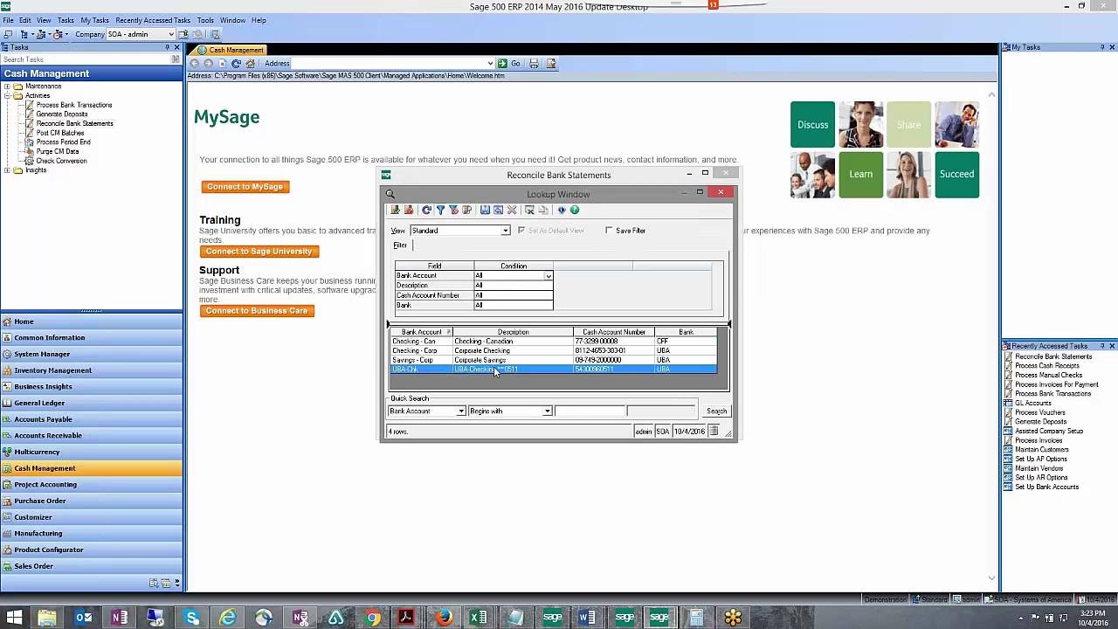The width and height of the screenshot is (1118, 629).
Task: Expand the Maintenance tree folder
Action: [x=7, y=86]
